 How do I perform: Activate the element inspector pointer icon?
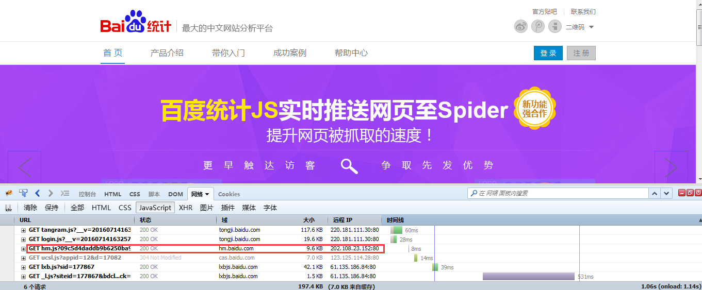pyautogui.click(x=23, y=194)
